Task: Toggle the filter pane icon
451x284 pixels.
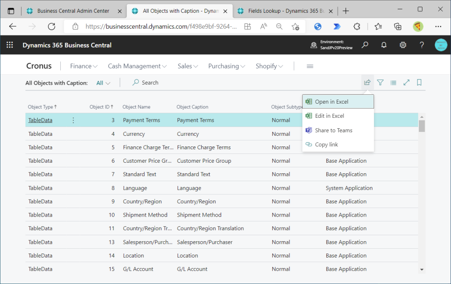Action: pyautogui.click(x=380, y=82)
